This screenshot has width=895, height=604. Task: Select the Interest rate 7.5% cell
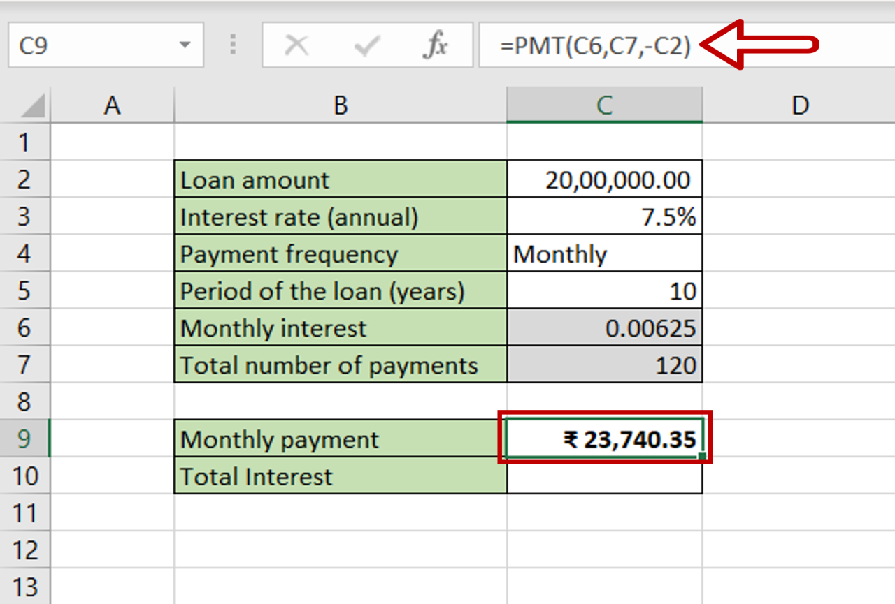pyautogui.click(x=604, y=216)
